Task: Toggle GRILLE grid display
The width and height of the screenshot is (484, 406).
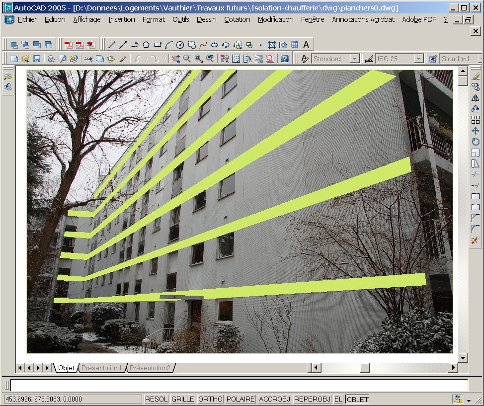Action: (183, 399)
